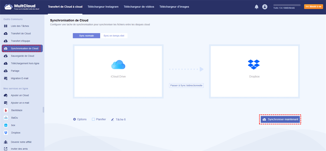The image size is (326, 151).
Task: Open the user account avatar icon
Action: pos(265,7)
